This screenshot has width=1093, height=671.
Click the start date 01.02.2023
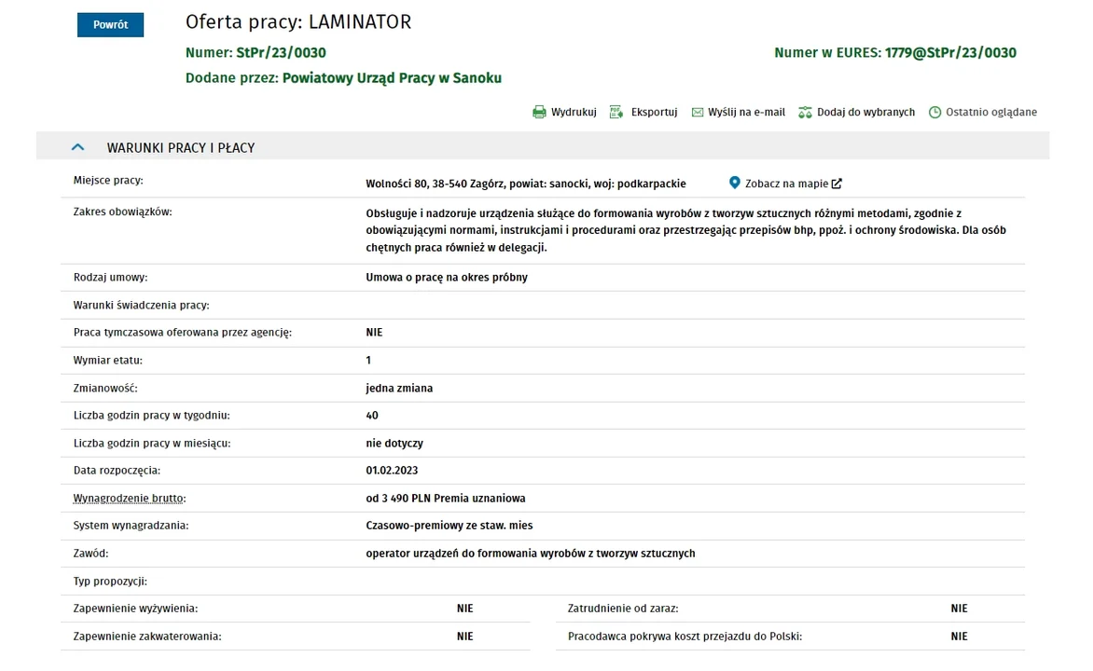[x=392, y=471]
